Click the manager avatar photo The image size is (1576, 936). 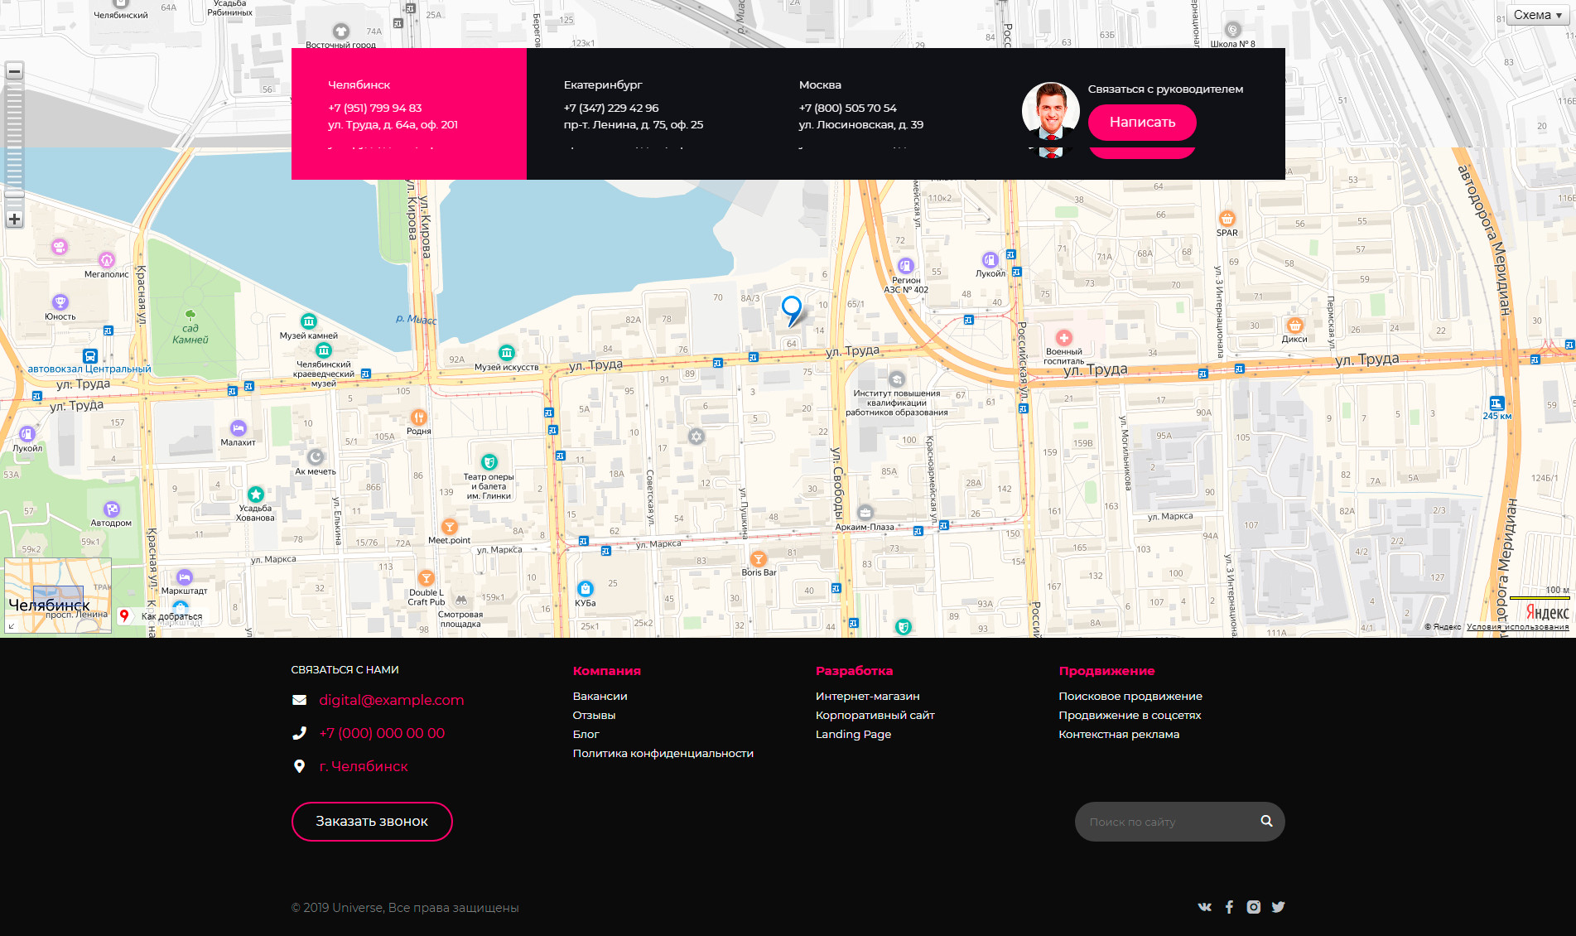pos(1051,111)
